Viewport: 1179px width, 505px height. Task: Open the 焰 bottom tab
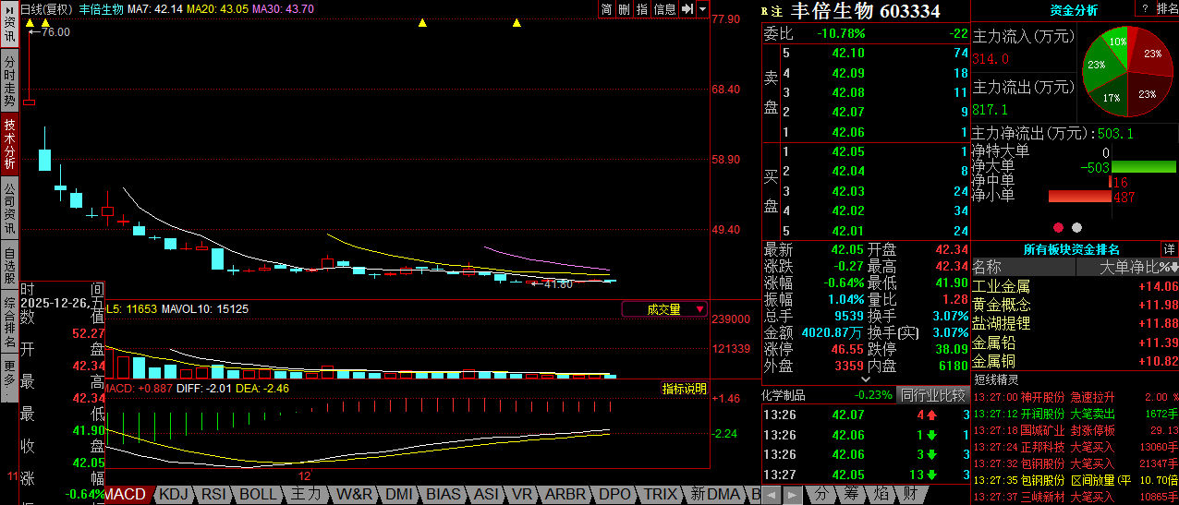(x=881, y=495)
